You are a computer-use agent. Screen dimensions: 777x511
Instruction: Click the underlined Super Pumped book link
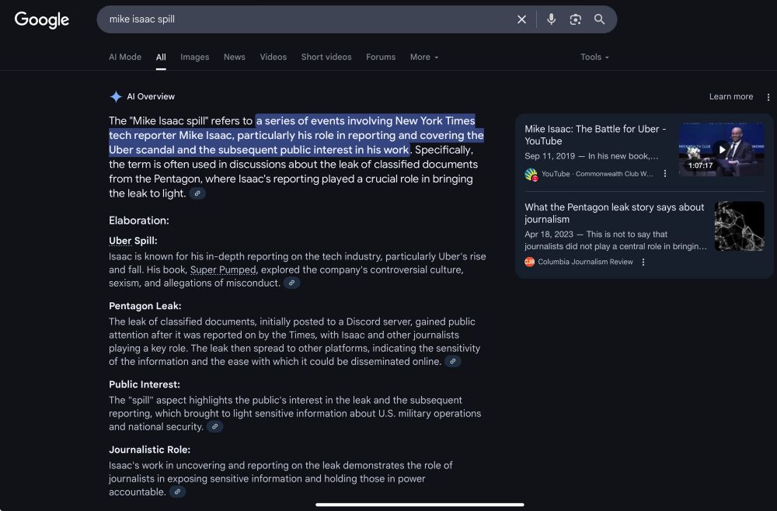pos(223,269)
